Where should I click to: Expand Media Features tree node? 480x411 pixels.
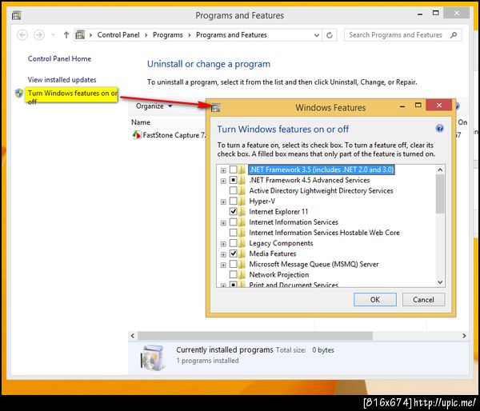223,254
